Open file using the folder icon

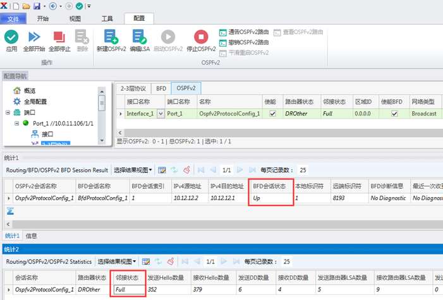(x=27, y=6)
